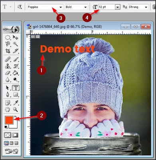
Task: Select the Pen tool
Action: (x=8, y=94)
